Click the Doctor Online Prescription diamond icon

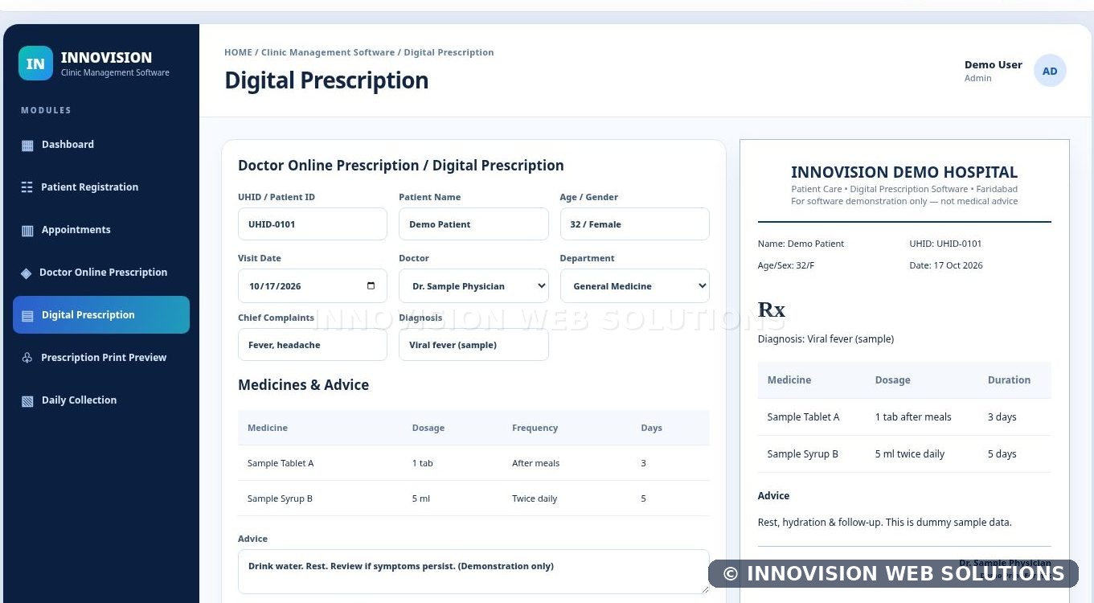(26, 273)
